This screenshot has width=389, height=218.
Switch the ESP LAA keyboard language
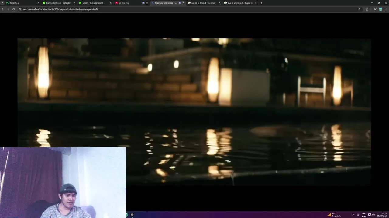[364, 215]
